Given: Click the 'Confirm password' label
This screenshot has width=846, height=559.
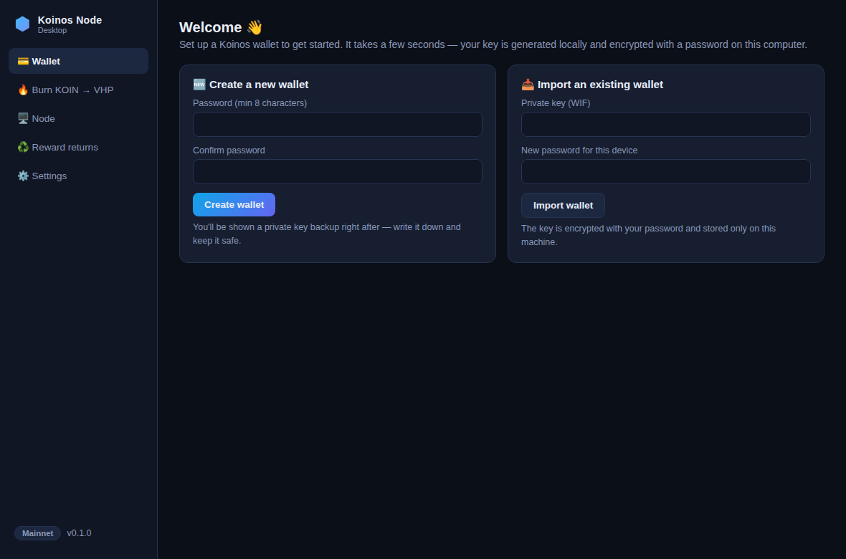Looking at the screenshot, I should [229, 150].
